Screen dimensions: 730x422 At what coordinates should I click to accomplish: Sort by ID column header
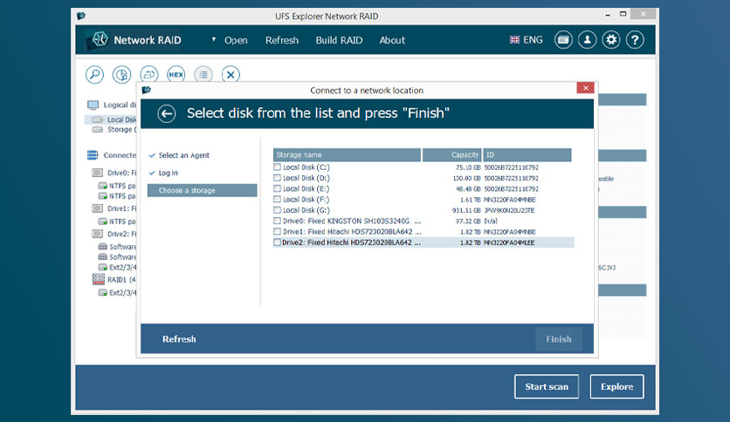point(527,155)
